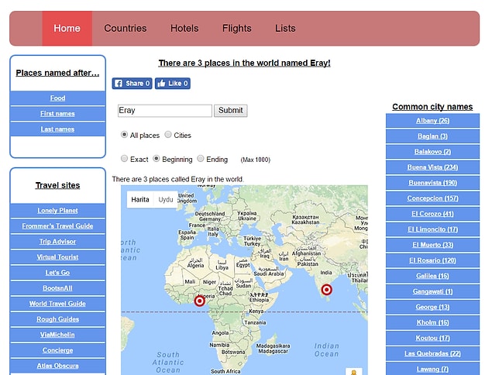The image size is (492, 375).
Task: Open the Lawang (7) city link
Action: pos(432,370)
